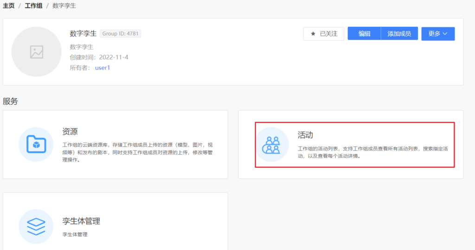Viewport: 475px width, 250px height.
Task: Toggle the 已关注 follow button
Action: coord(324,34)
